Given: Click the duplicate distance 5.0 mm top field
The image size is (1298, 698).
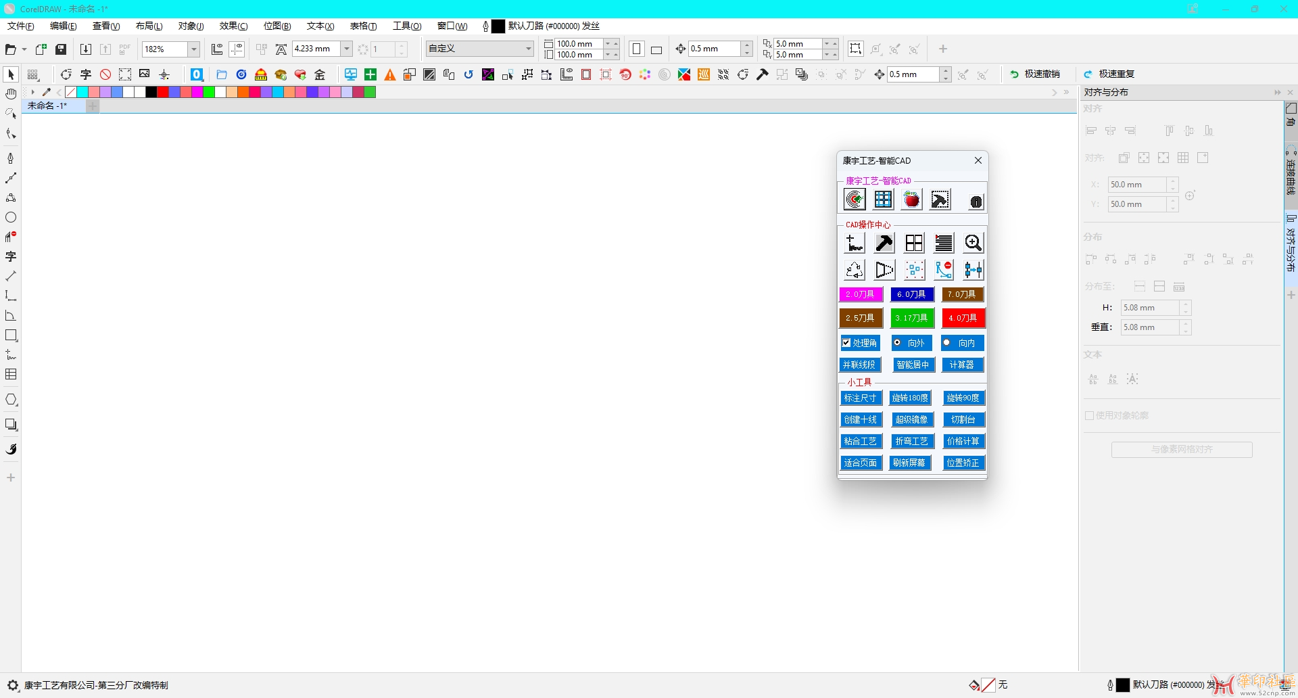Looking at the screenshot, I should click(797, 43).
